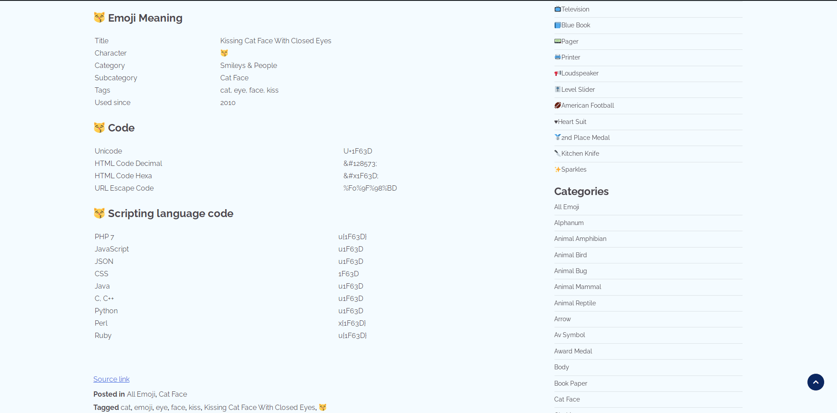This screenshot has width=837, height=413.
Task: Click the Ruby code value
Action: point(352,335)
